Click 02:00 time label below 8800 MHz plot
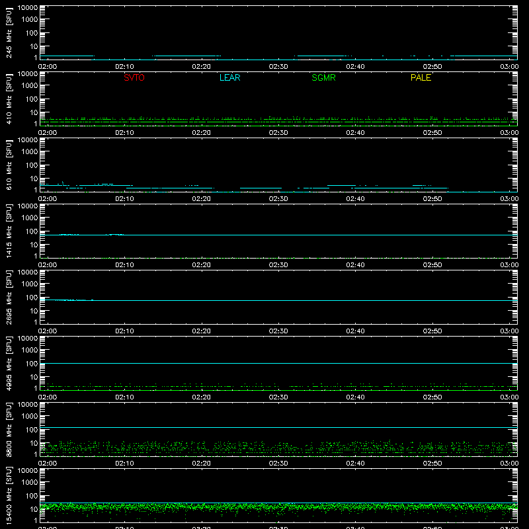The image size is (529, 529). pyautogui.click(x=48, y=464)
